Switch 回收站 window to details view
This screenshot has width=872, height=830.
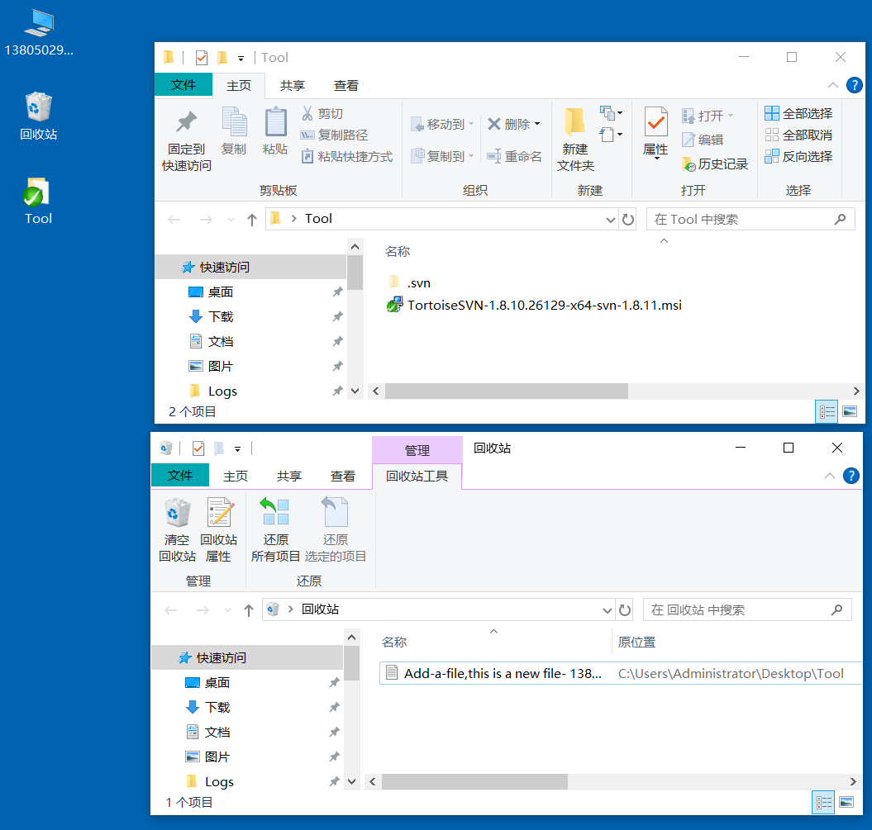tap(823, 802)
